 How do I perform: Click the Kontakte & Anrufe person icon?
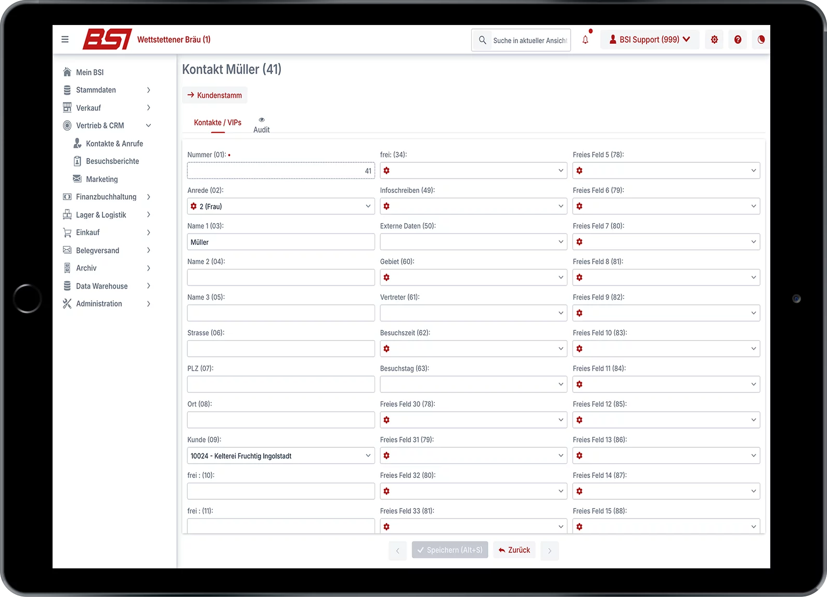tap(77, 143)
